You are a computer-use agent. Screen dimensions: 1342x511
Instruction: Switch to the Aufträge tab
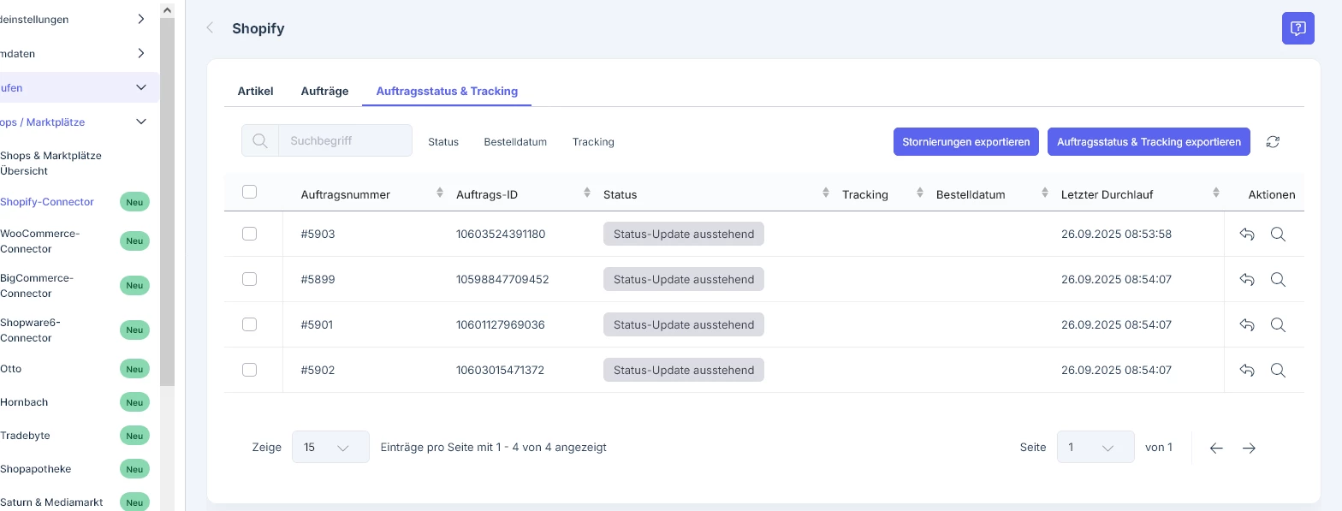point(324,91)
